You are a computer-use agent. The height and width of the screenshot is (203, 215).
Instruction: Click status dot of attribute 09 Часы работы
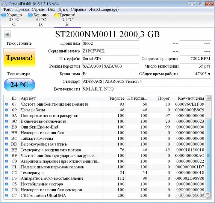click(x=7, y=110)
